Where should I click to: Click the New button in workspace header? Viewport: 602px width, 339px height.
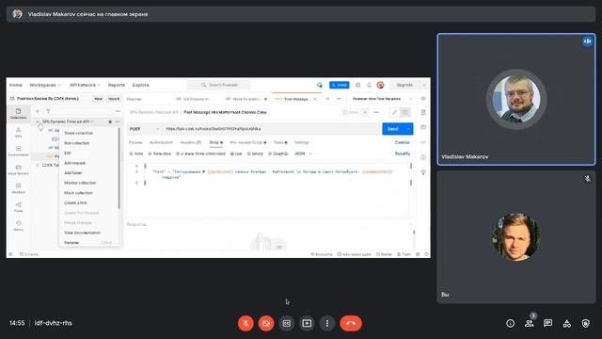98,99
